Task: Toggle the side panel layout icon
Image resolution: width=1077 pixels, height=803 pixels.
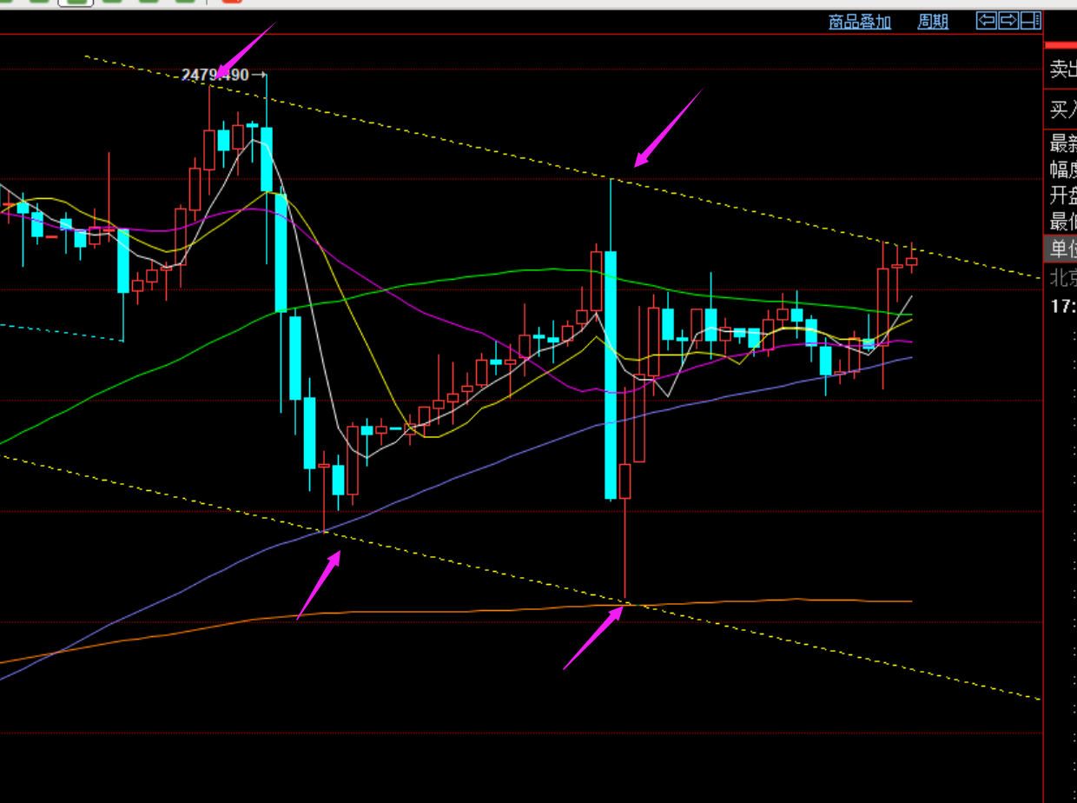Action: click(1031, 20)
